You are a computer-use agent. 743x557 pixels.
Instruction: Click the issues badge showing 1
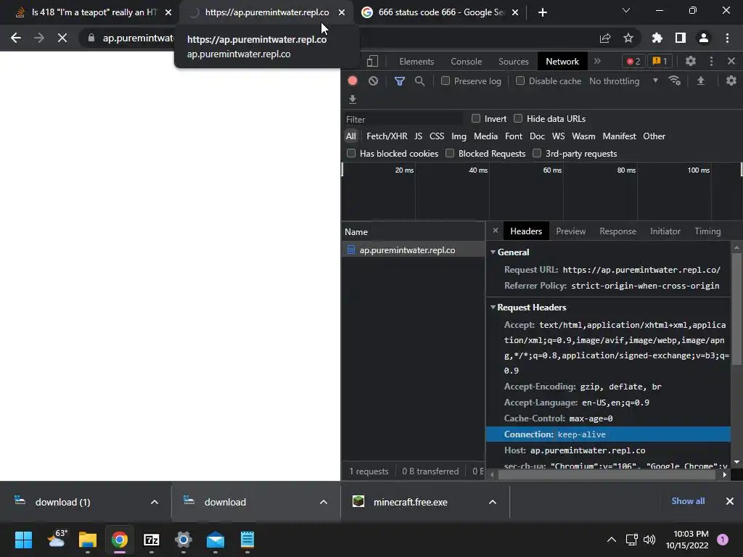coord(660,61)
